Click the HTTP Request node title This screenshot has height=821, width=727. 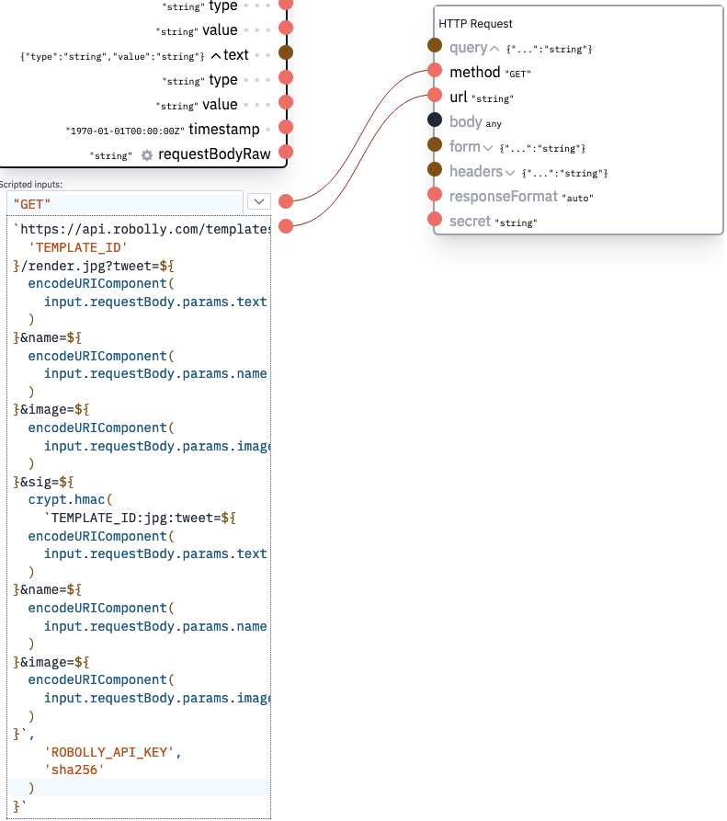475,24
